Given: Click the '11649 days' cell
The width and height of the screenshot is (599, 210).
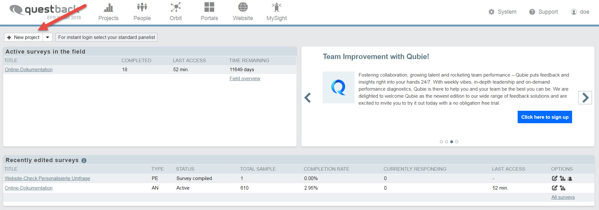Looking at the screenshot, I should [x=242, y=70].
